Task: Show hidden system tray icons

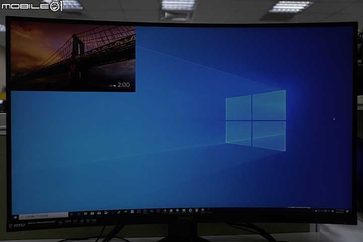Action: pyautogui.click(x=313, y=211)
